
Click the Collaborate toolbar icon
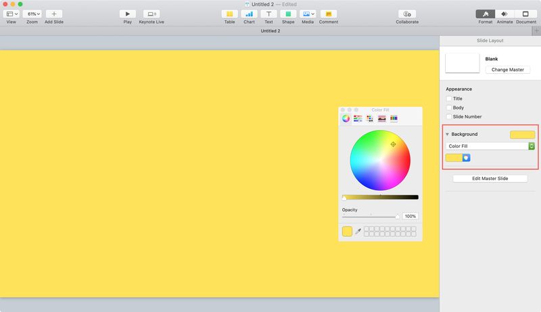click(x=407, y=14)
